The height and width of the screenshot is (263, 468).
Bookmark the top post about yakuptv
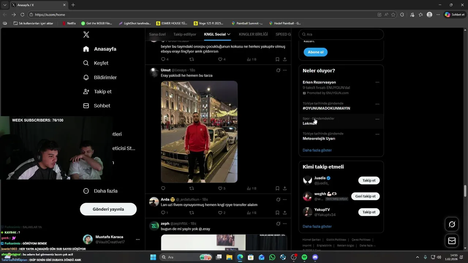coord(278,59)
